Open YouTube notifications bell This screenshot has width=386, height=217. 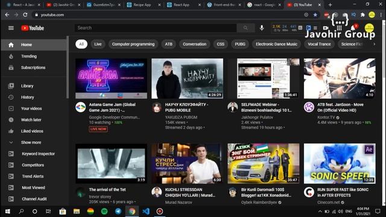coord(353,28)
